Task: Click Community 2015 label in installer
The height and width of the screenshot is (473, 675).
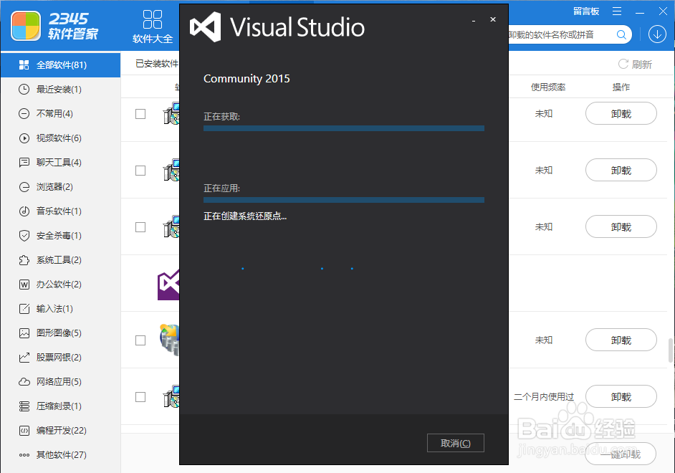Action: click(x=246, y=79)
